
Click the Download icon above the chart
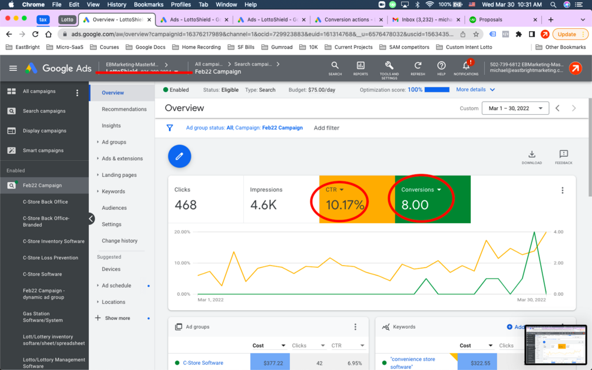(531, 157)
